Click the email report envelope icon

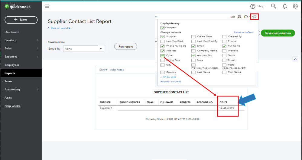[233, 17]
